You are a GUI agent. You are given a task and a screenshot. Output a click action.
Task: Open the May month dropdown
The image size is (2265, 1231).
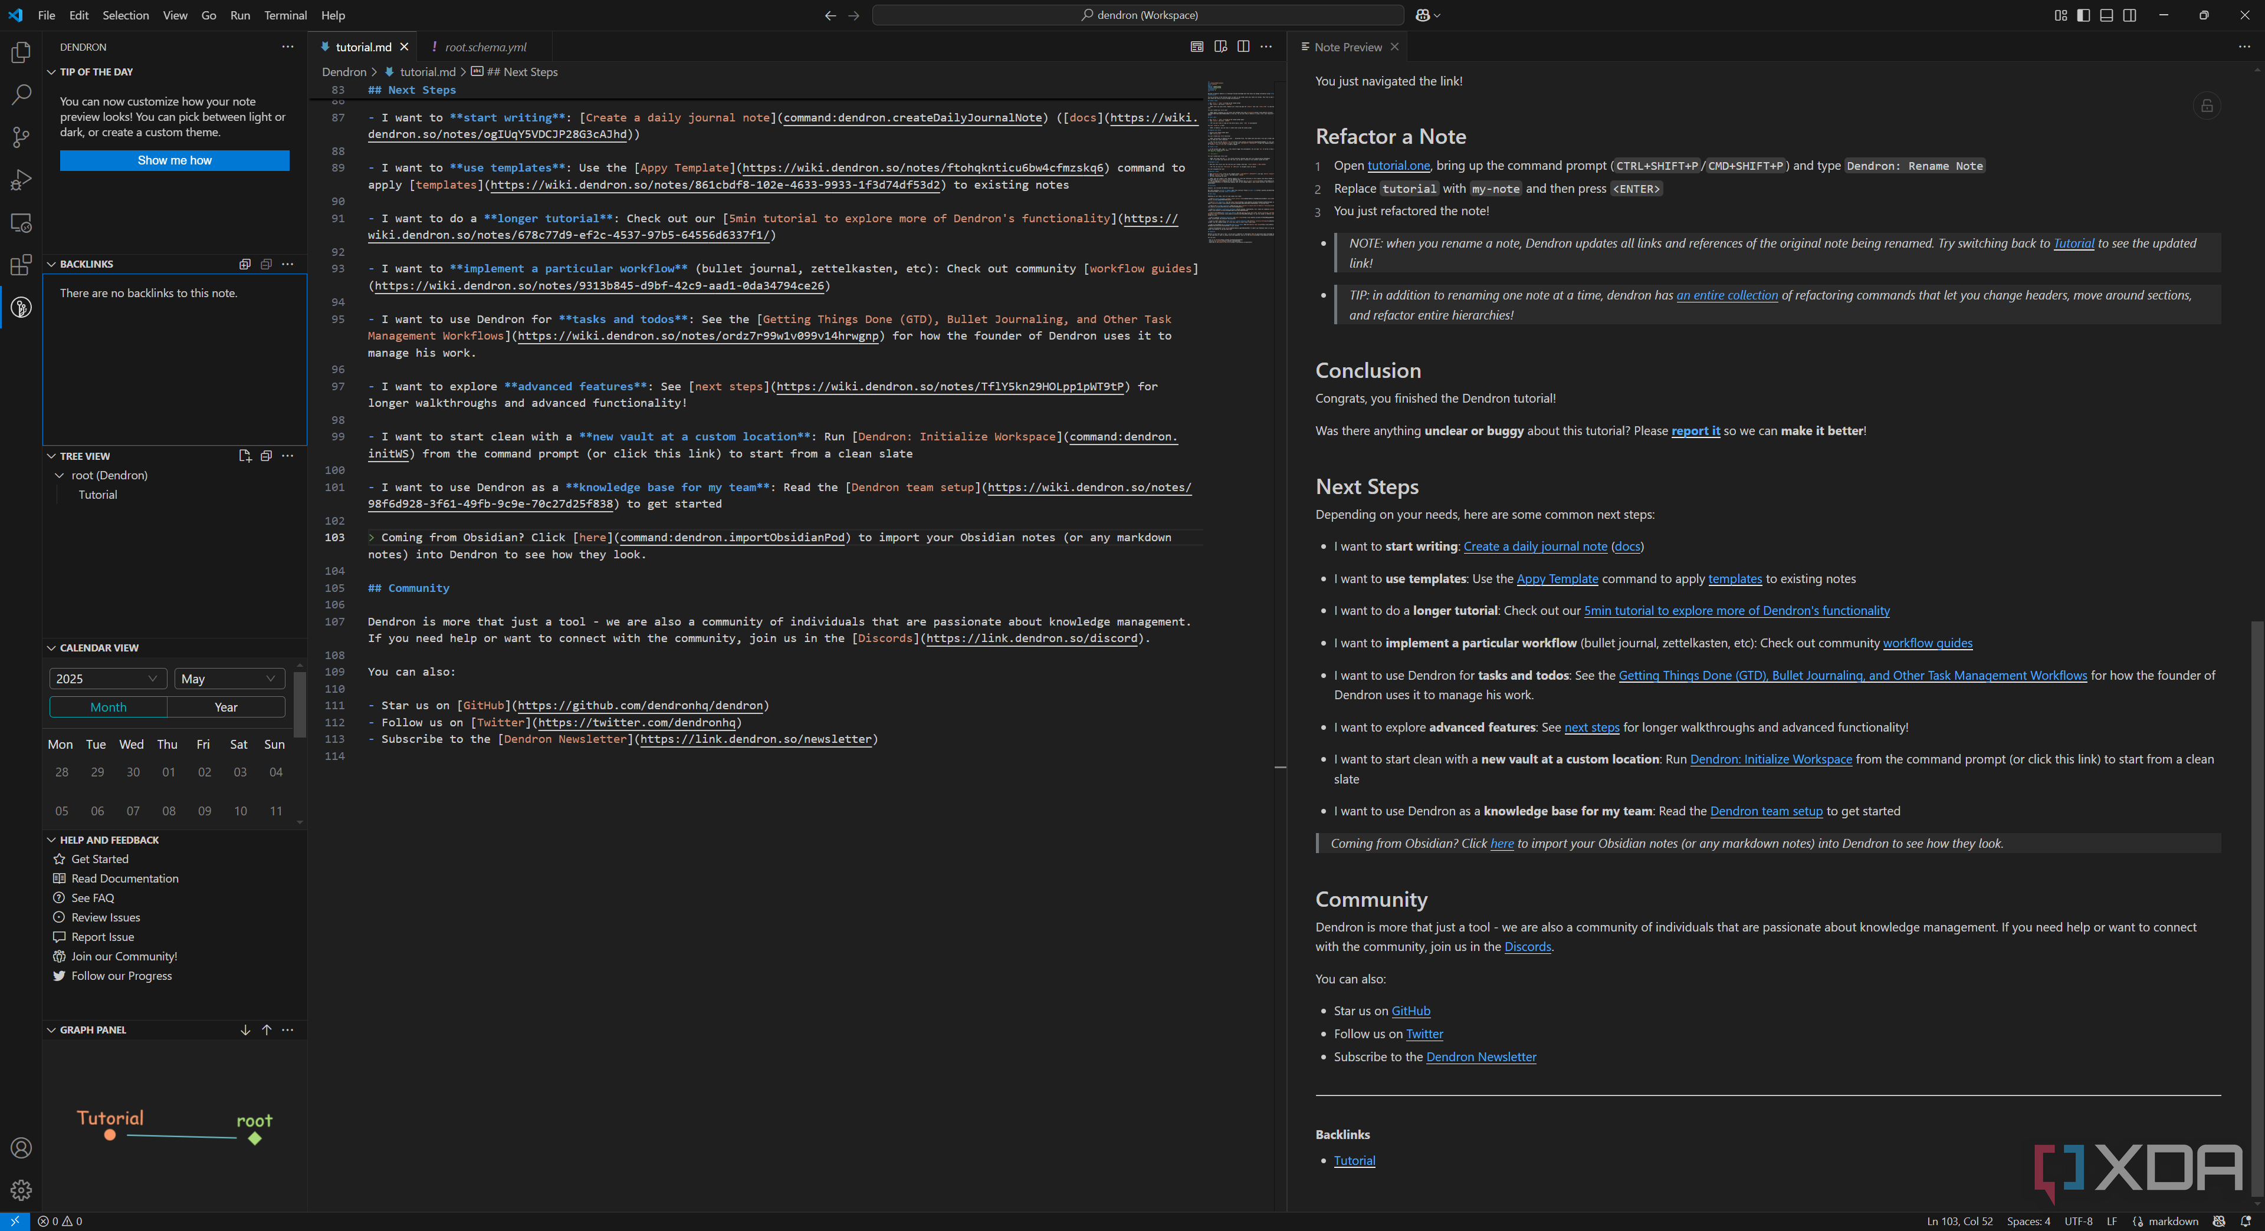pos(229,679)
